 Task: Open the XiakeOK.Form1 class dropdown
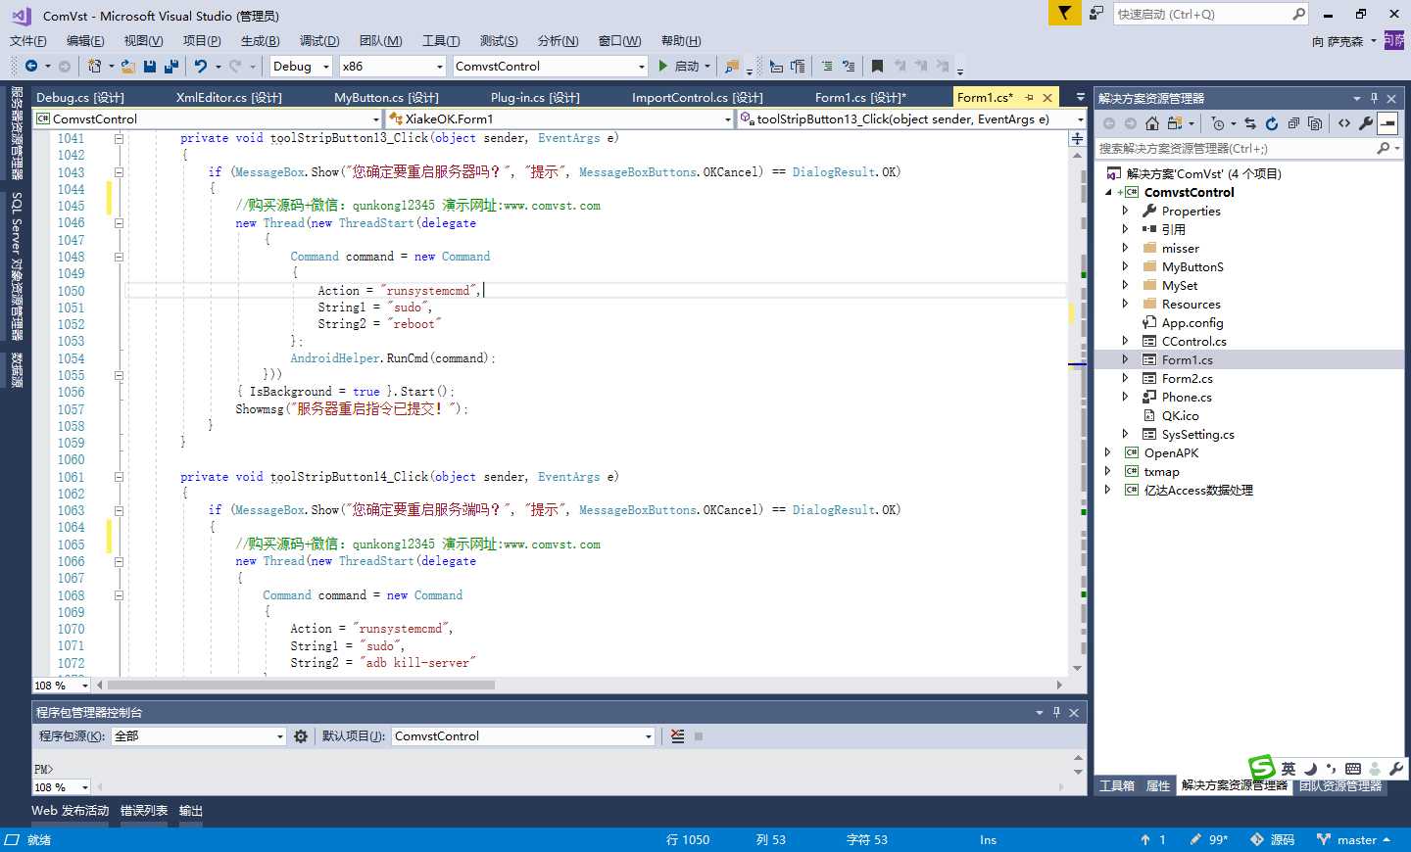(x=560, y=118)
